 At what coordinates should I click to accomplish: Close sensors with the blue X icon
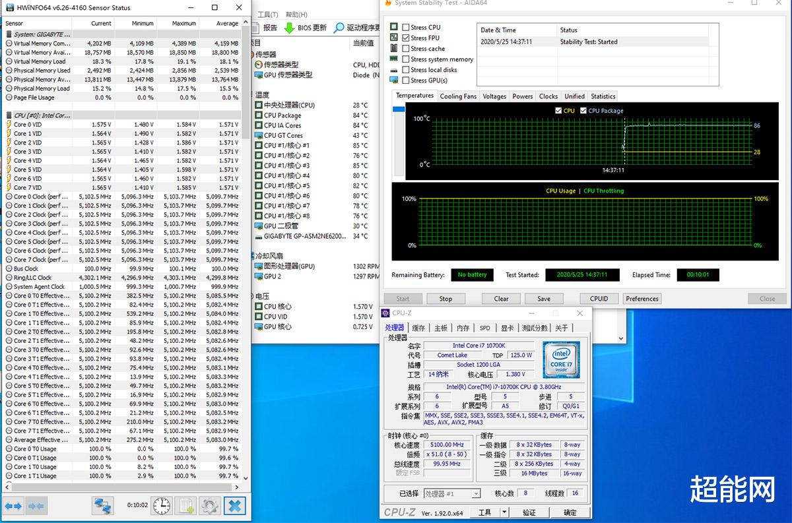234,506
